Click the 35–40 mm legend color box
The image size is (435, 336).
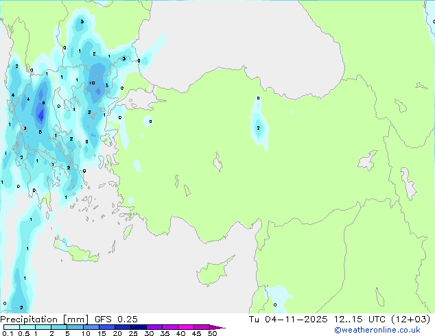pyautogui.click(x=169, y=327)
